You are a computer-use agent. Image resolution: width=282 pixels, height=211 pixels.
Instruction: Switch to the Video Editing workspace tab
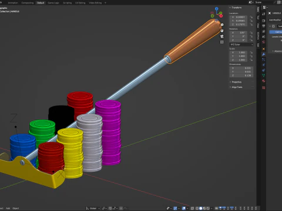pos(95,3)
